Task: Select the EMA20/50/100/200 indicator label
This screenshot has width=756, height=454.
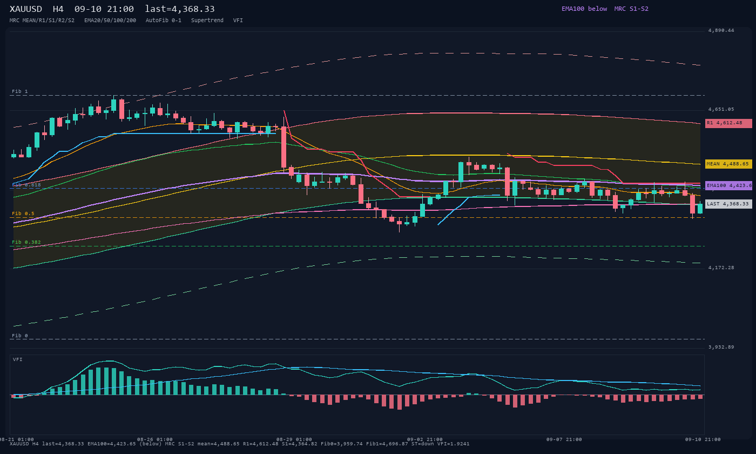Action: click(x=110, y=21)
